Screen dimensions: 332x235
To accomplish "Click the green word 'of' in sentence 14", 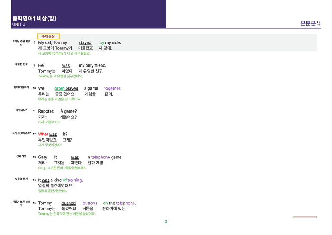I will coord(64,180).
